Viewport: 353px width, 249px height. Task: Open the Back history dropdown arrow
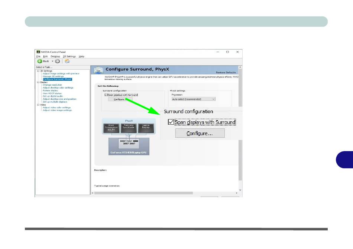[x=52, y=61]
